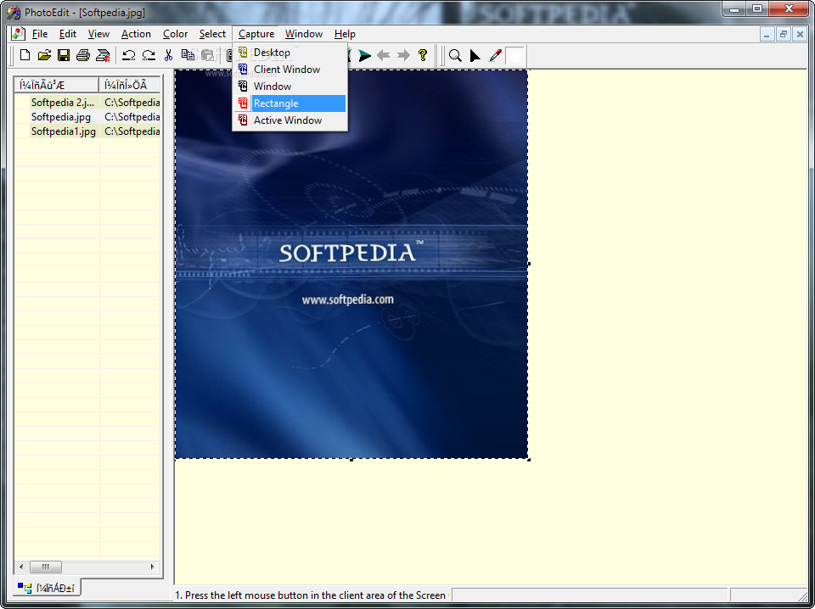The image size is (815, 609).
Task: Select the magnifier zoom tool
Action: (x=455, y=55)
